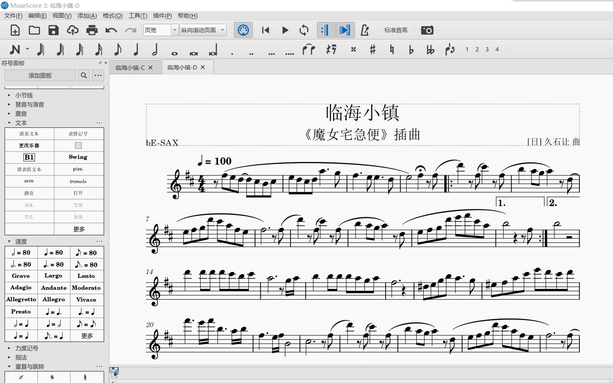
Task: Rewind playback to start
Action: (x=265, y=30)
